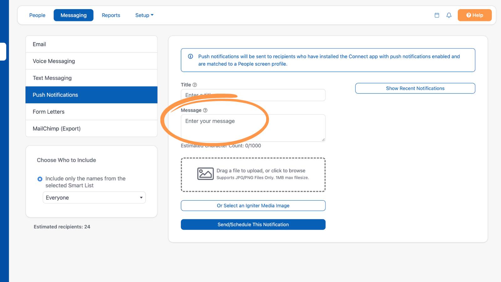Image resolution: width=501 pixels, height=282 pixels.
Task: Click the "Estimated recipients: 24" text
Action: click(x=62, y=227)
